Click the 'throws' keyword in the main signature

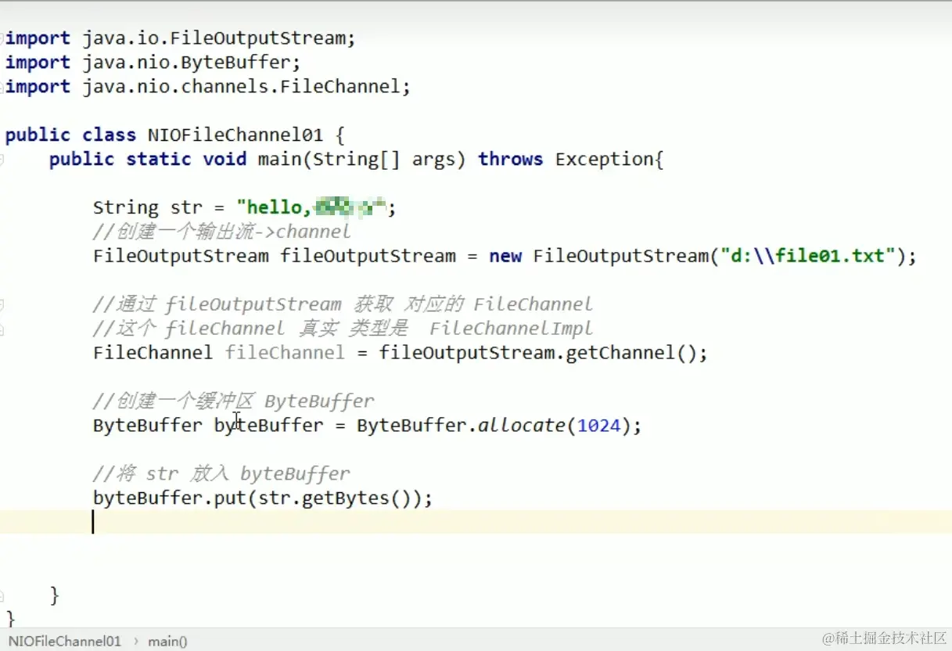[511, 160]
